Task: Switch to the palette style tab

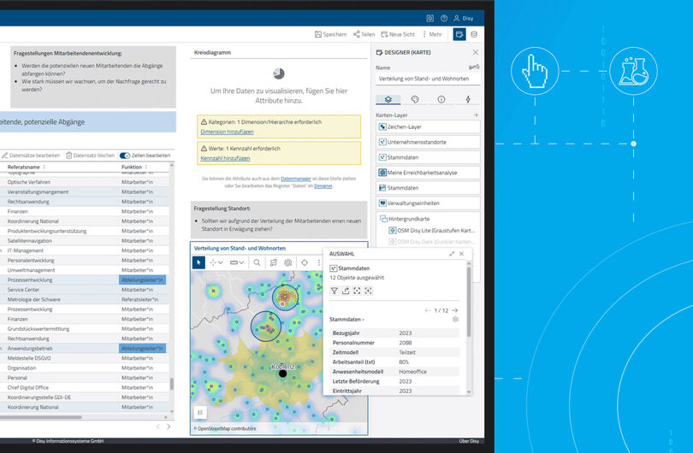Action: (x=415, y=99)
